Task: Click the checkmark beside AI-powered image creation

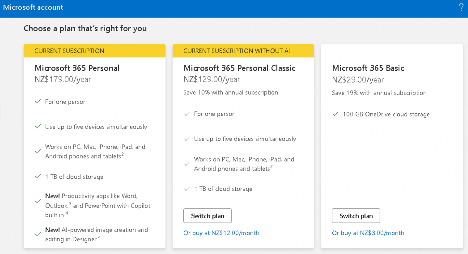Action: coord(38,234)
